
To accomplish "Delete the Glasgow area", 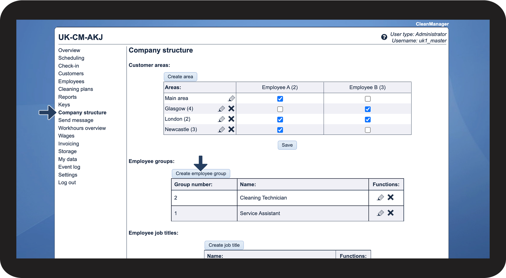I will [231, 109].
